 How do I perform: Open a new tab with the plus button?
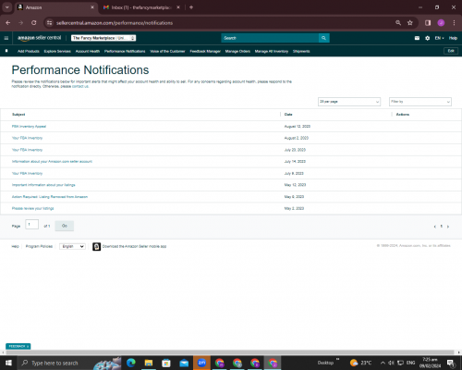tap(191, 7)
